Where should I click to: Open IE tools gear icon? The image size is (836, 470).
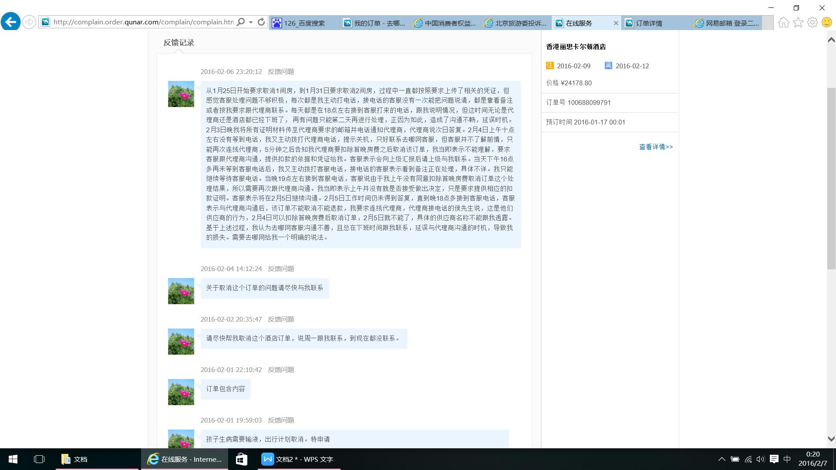[812, 23]
